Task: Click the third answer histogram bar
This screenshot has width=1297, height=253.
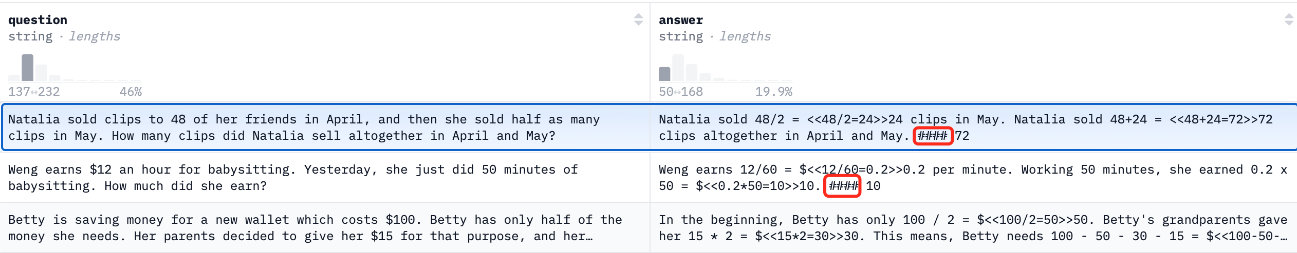Action: (x=692, y=72)
